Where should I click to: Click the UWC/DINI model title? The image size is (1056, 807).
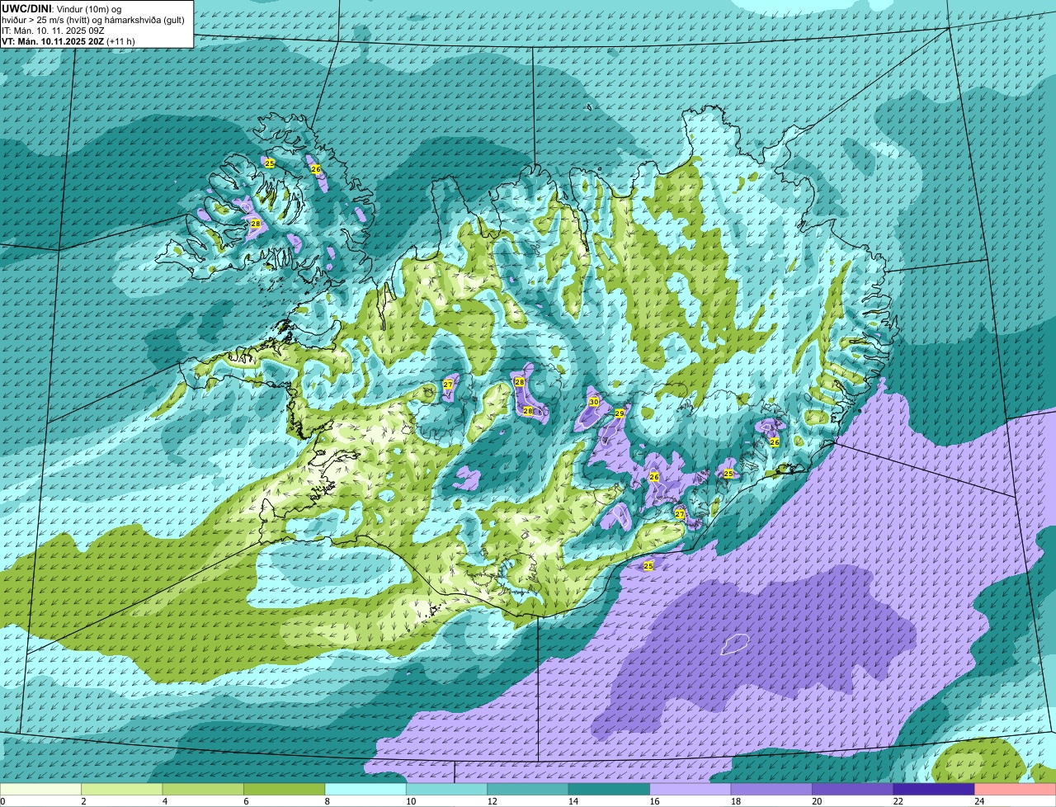26,8
